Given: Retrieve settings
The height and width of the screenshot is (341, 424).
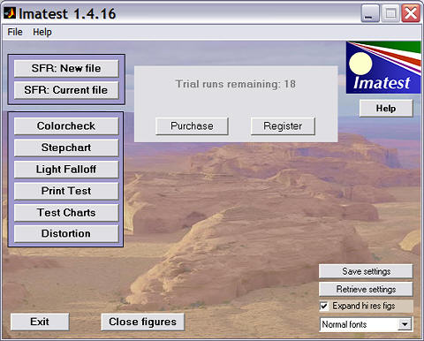Looking at the screenshot, I should point(366,289).
